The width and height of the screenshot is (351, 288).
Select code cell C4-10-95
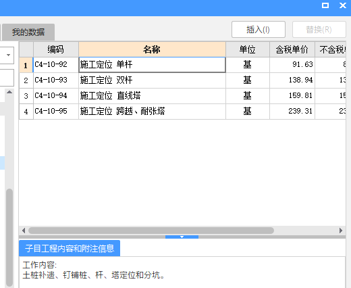point(56,112)
